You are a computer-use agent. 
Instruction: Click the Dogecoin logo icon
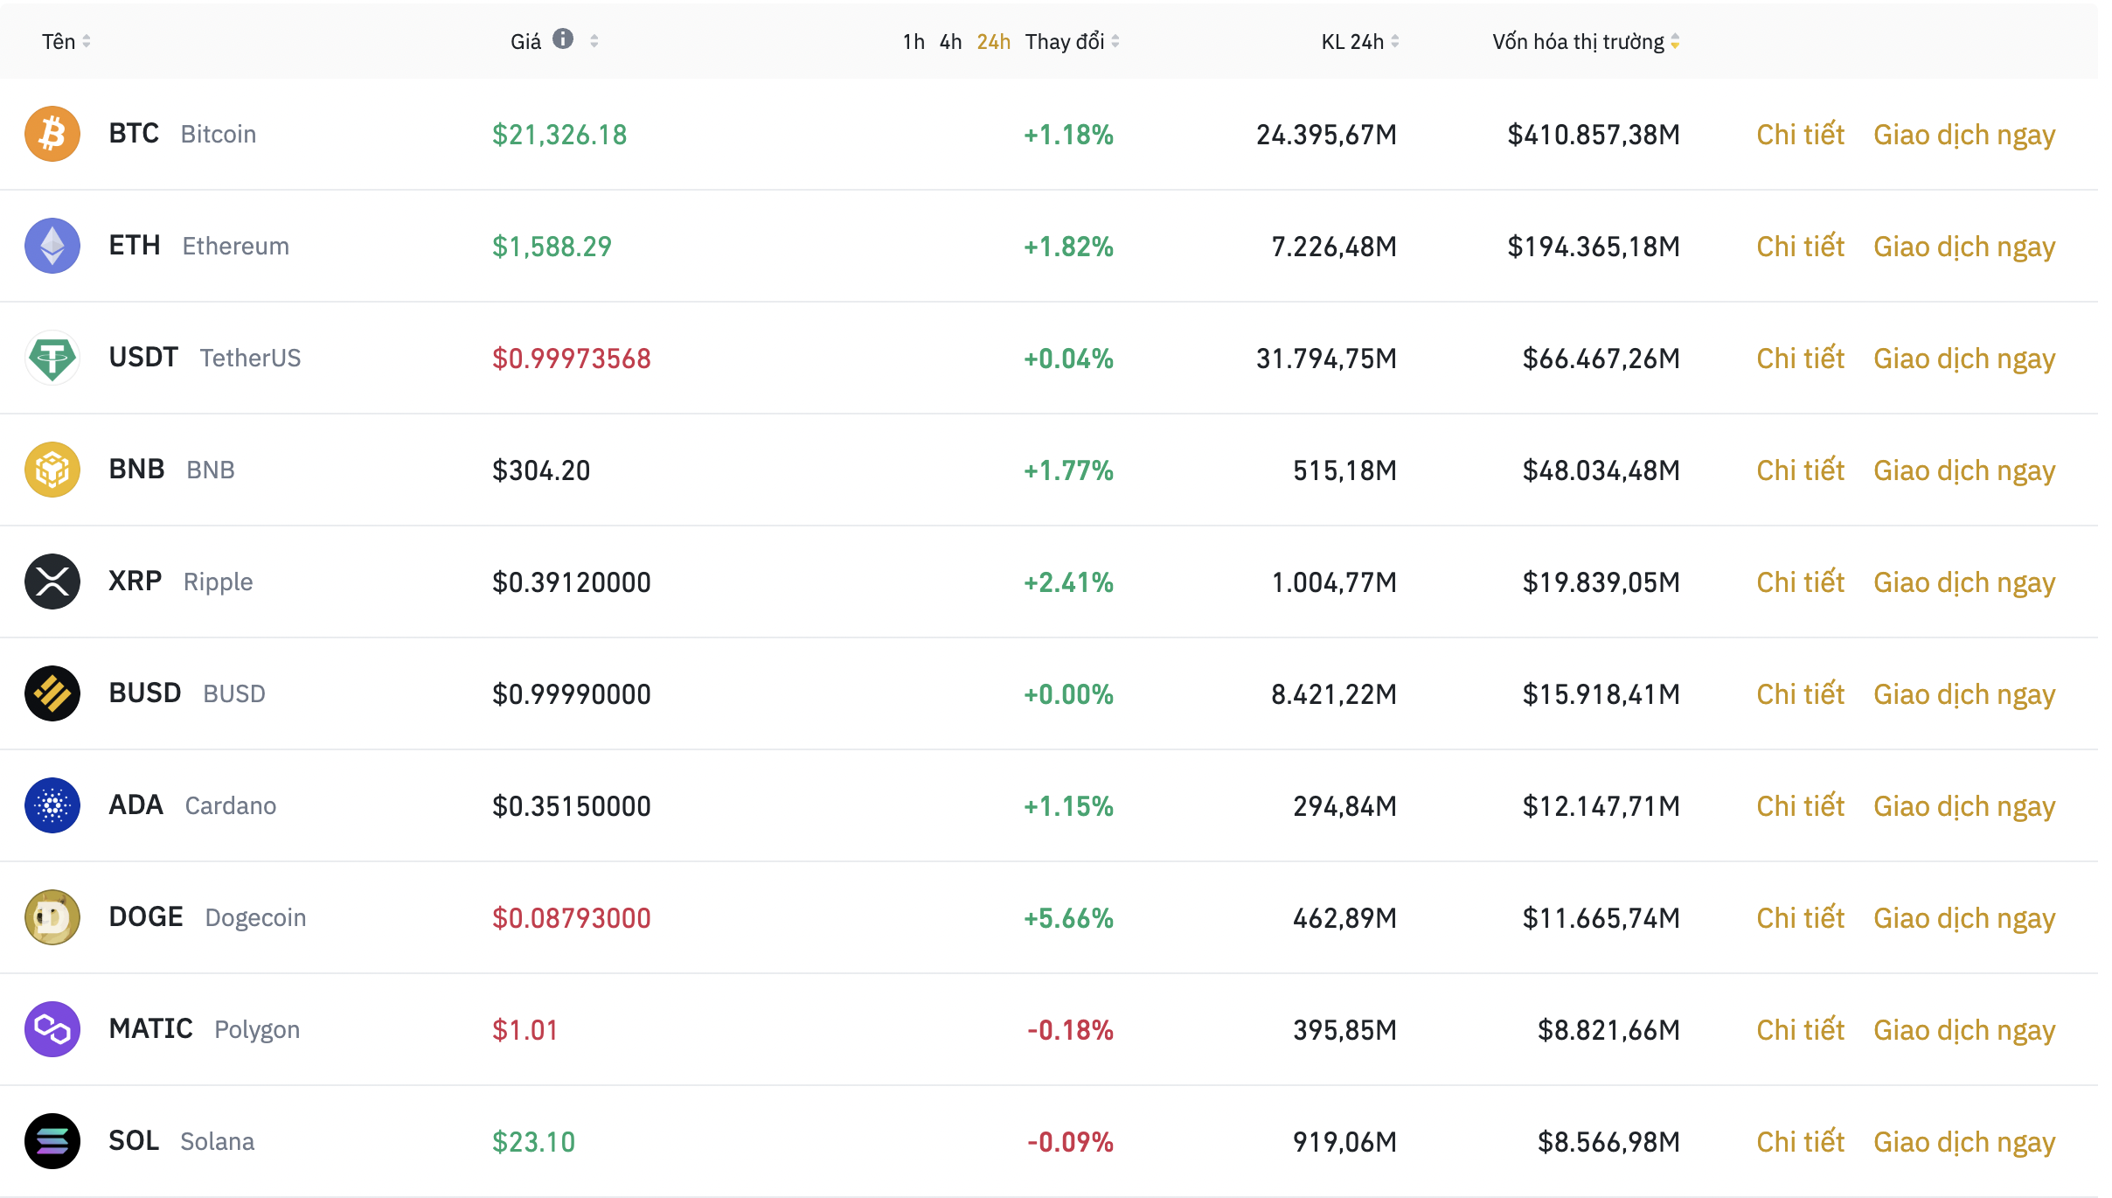coord(52,917)
